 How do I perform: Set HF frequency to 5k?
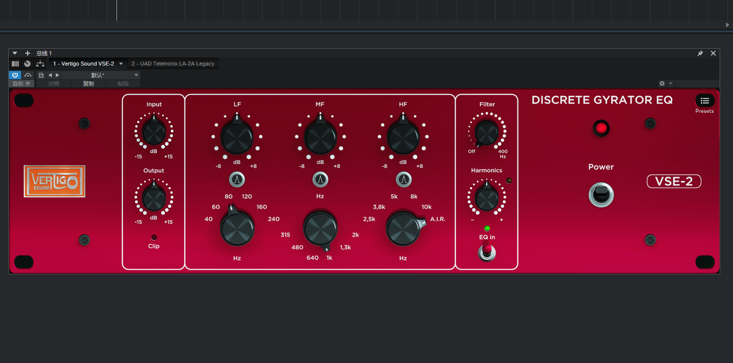394,197
